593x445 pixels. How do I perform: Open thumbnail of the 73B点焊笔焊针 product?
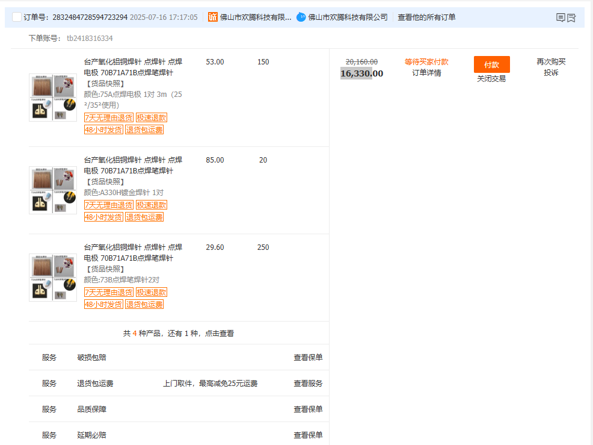click(53, 278)
